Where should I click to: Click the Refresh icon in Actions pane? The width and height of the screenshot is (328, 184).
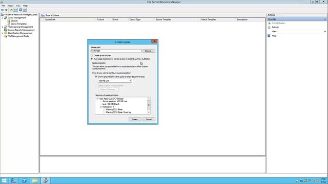pos(269,27)
